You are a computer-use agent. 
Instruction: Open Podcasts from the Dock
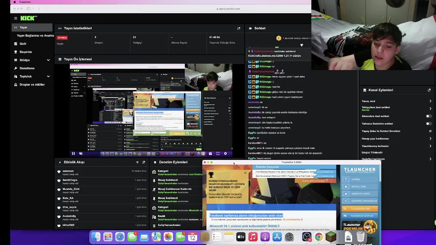click(x=265, y=237)
